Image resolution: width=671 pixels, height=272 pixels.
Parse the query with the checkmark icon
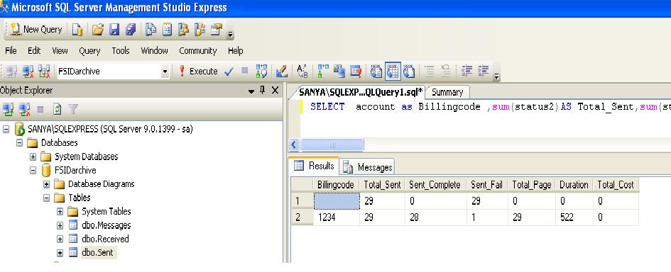coord(229,72)
